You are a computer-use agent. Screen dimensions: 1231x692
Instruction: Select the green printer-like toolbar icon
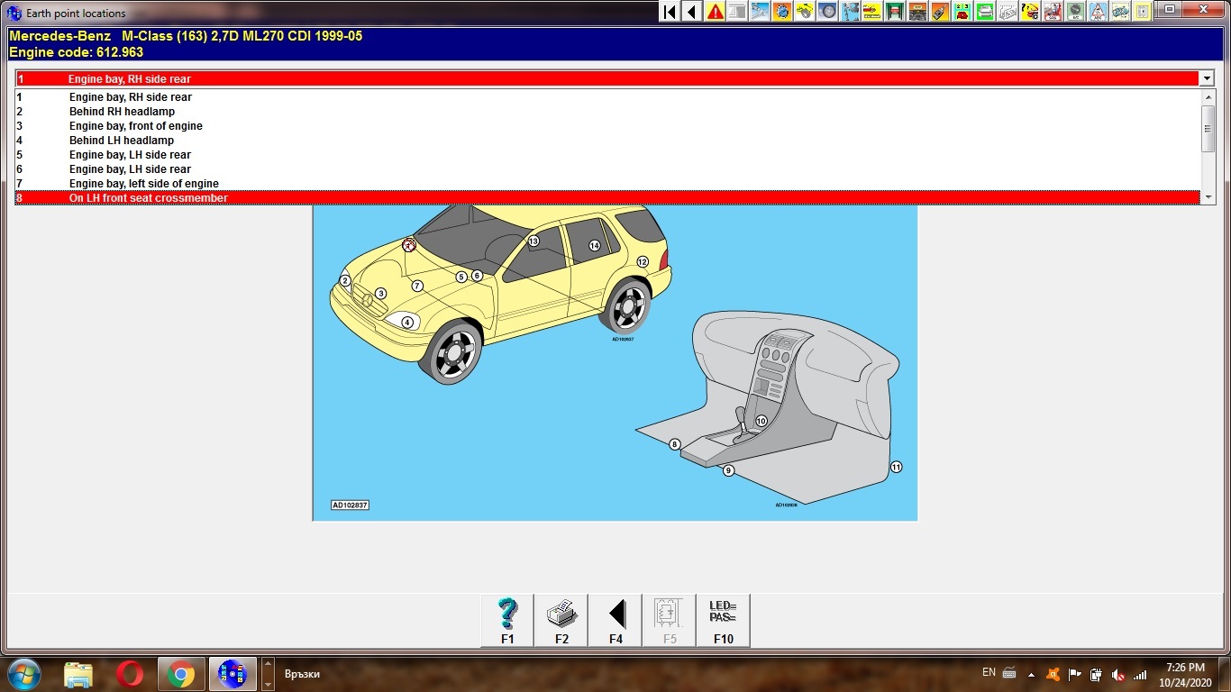click(985, 12)
